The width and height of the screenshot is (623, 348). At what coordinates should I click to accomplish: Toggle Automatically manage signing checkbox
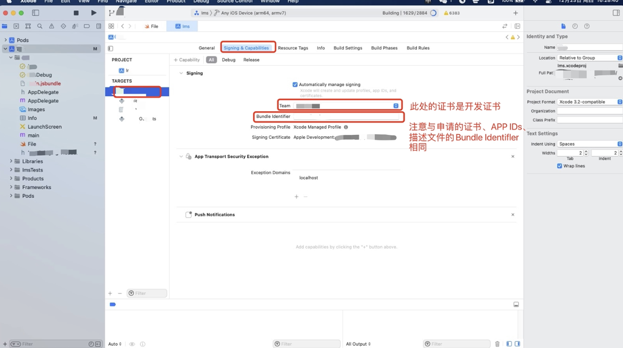point(295,85)
